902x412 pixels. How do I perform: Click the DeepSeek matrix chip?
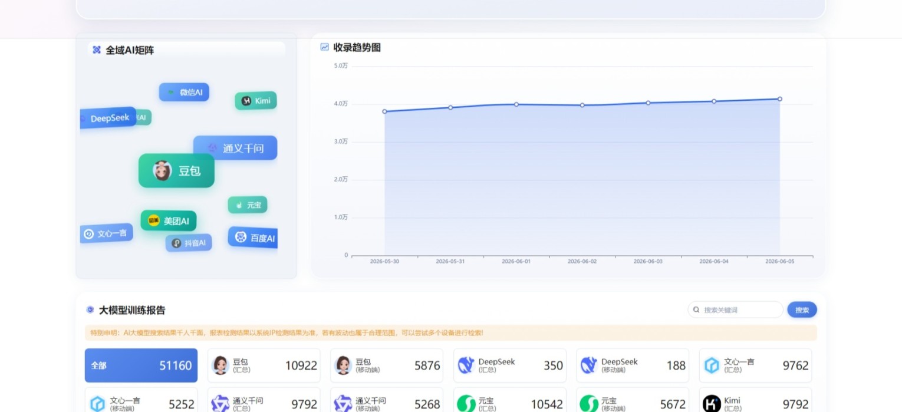(108, 118)
